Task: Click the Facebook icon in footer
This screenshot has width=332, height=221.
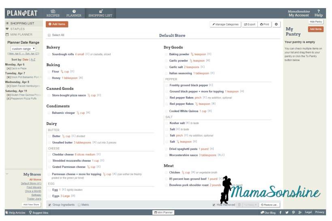Action: tap(280, 212)
